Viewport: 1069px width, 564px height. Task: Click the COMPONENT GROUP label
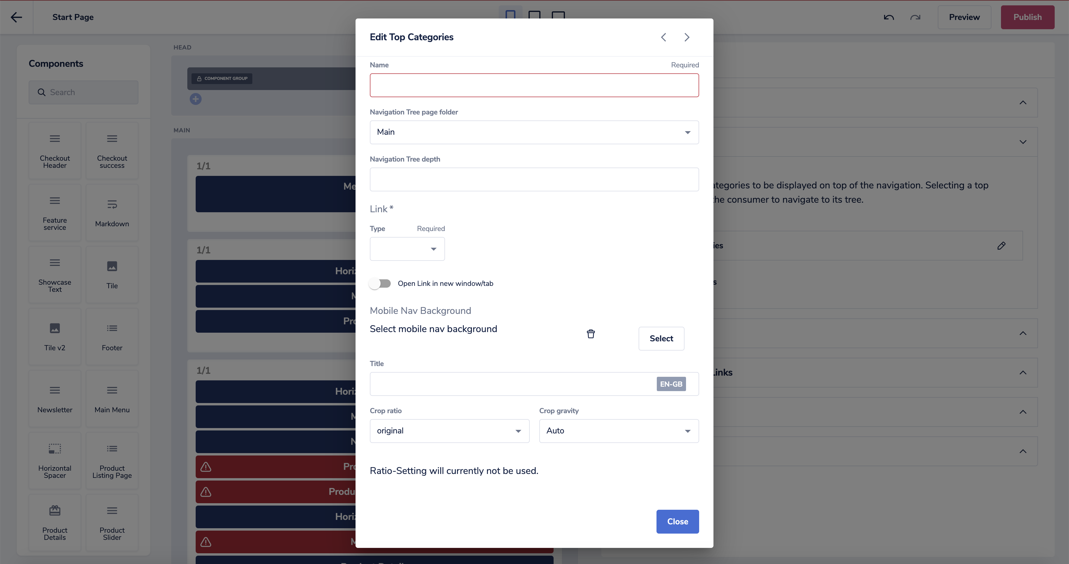click(x=222, y=78)
